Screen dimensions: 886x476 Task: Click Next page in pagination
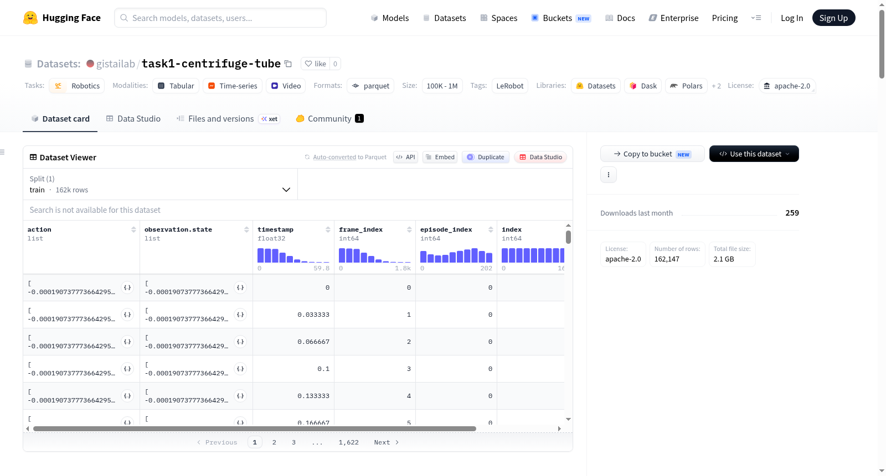[x=387, y=442]
